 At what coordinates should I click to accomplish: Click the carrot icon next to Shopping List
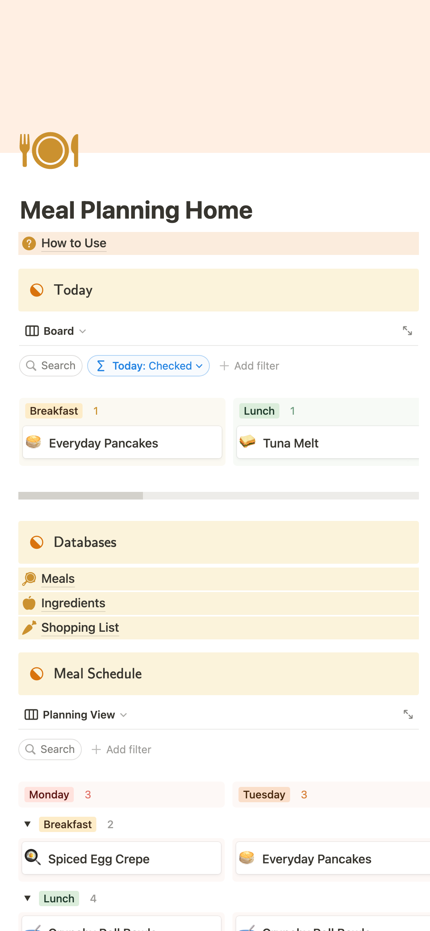29,628
